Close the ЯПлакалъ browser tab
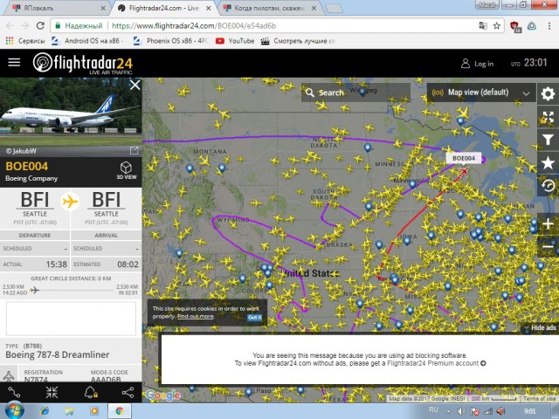 click(x=103, y=8)
